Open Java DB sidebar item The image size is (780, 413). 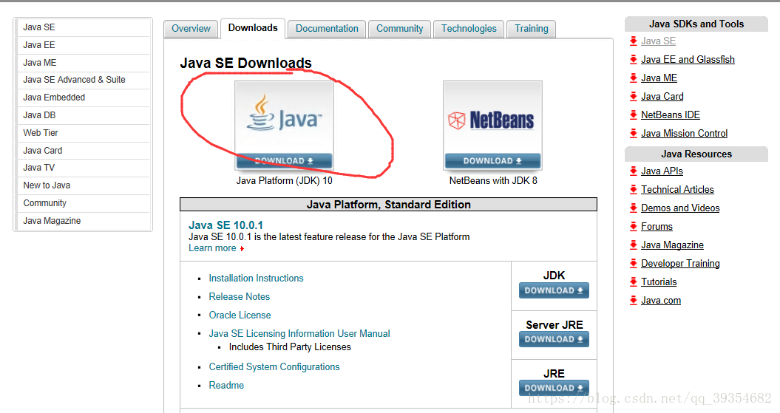tap(83, 115)
